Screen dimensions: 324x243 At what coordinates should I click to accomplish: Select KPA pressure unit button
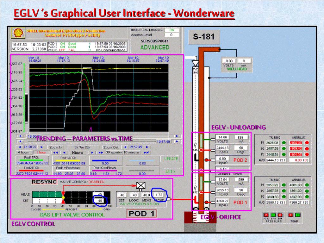tap(273, 215)
